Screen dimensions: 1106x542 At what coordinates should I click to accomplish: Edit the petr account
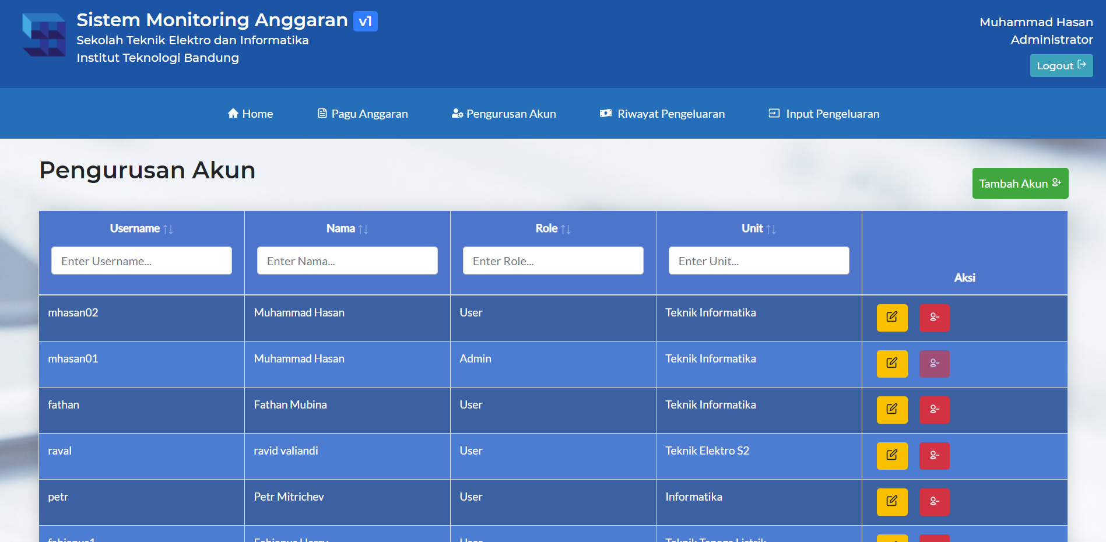[892, 502]
